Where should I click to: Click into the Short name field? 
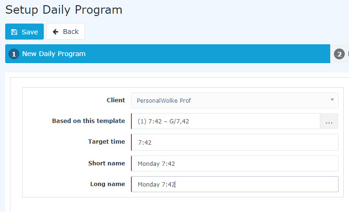pos(235,163)
